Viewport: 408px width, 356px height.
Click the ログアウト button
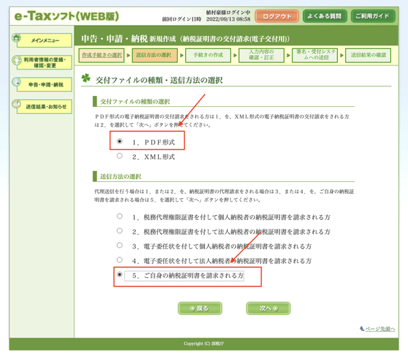(277, 16)
